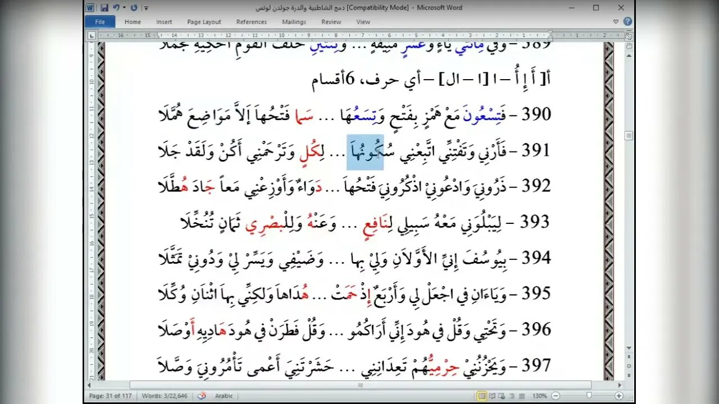Click the right indent marker on ruler
The image size is (719, 404).
click(x=550, y=36)
